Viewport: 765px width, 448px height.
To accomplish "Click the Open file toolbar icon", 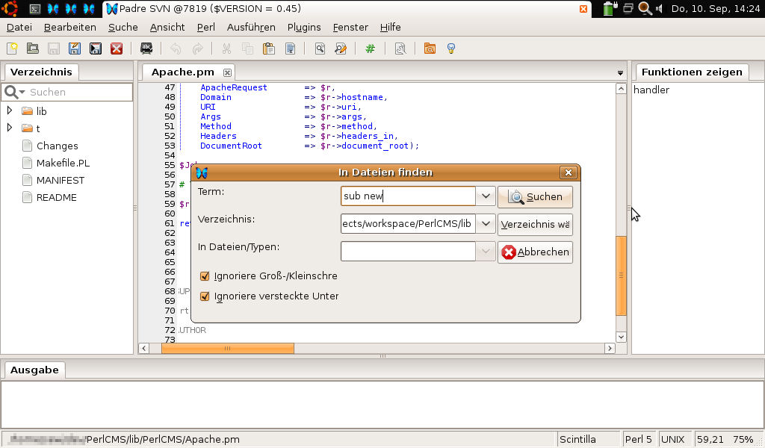I will pos(33,49).
